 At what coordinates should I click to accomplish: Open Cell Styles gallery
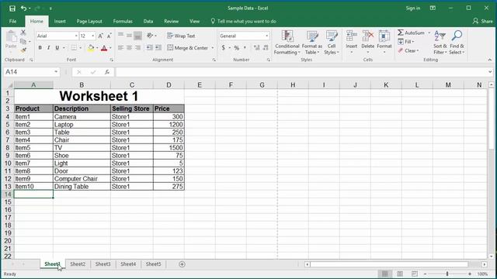click(332, 43)
